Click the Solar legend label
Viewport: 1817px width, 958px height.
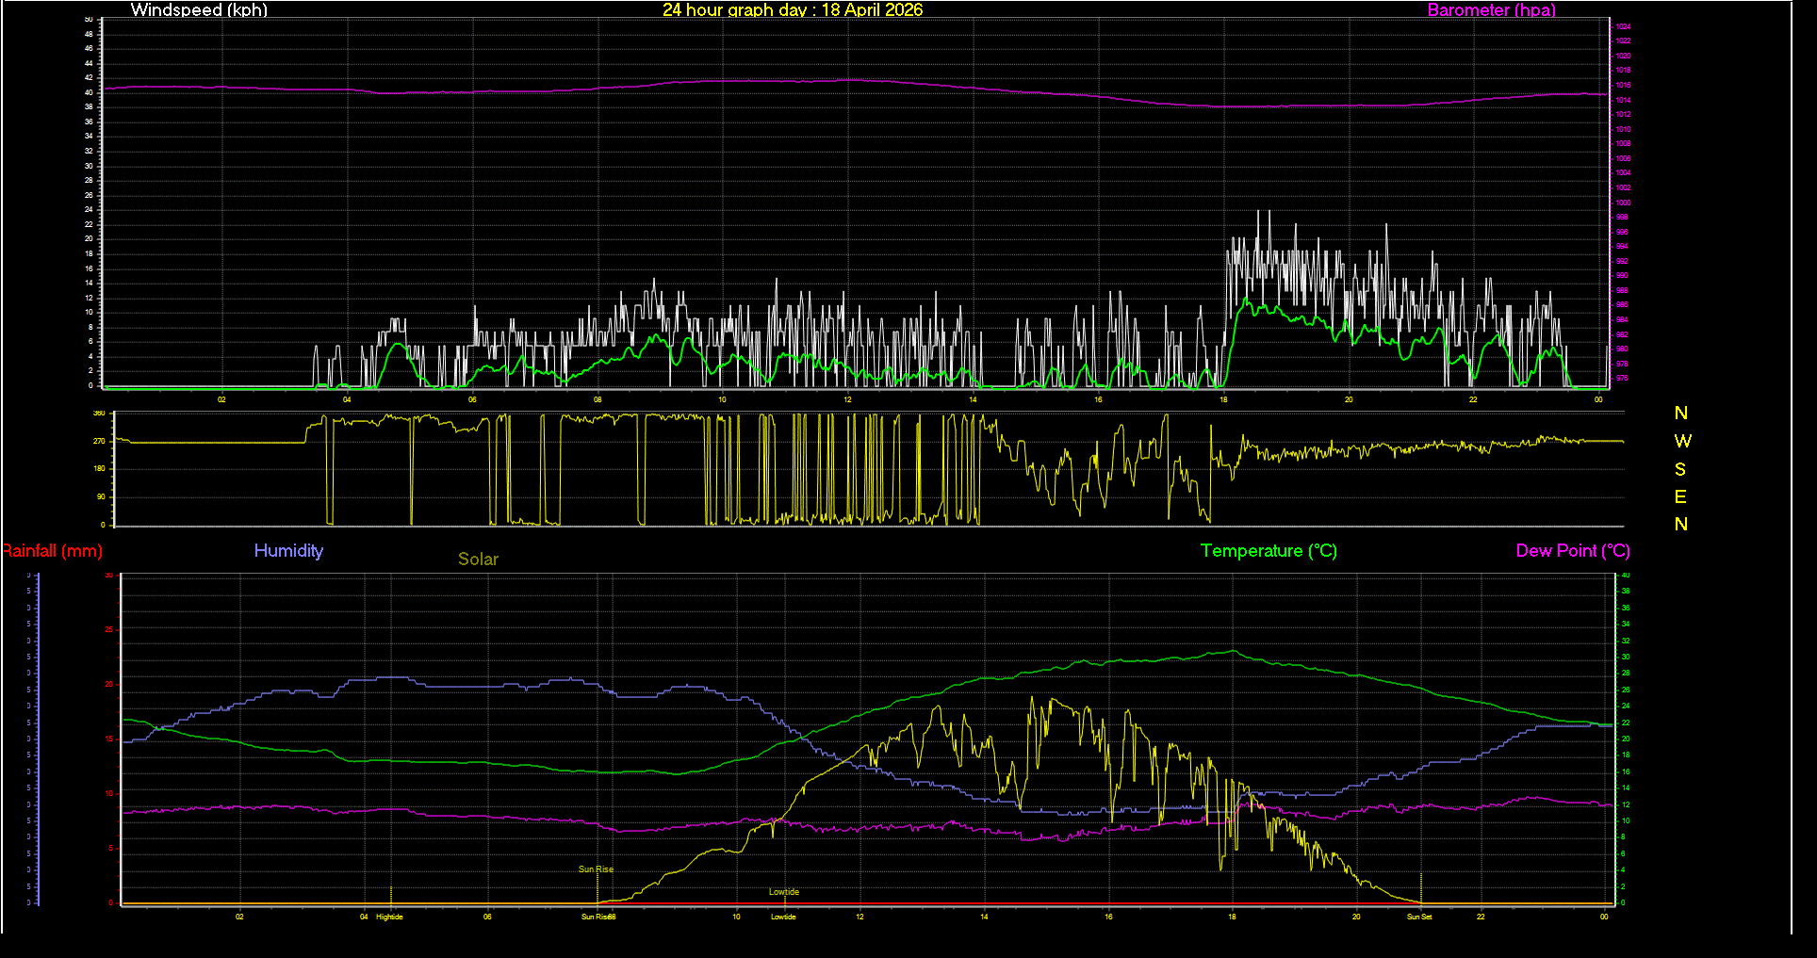pos(478,560)
